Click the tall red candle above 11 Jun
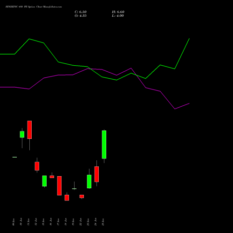This screenshot has width=233, height=233. 29,130
